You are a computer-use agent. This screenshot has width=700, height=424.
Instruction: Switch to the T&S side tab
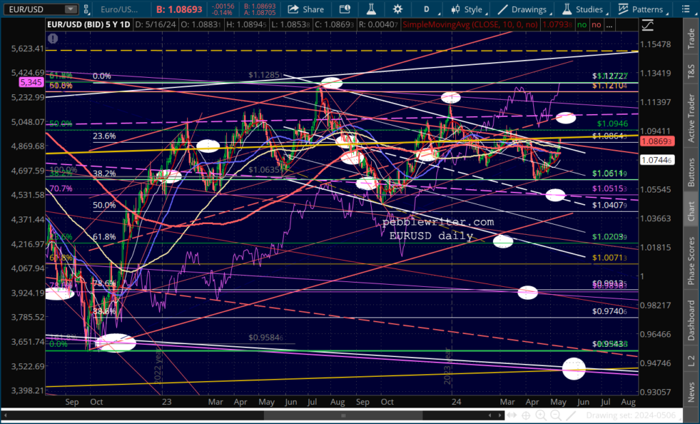(x=691, y=70)
